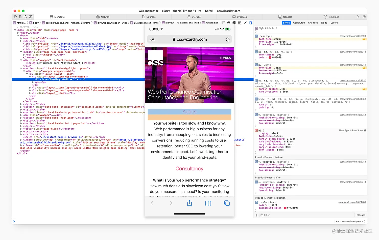Tap the Bookmarks book icon
Image resolution: width=379 pixels, height=240 pixels.
(x=208, y=203)
